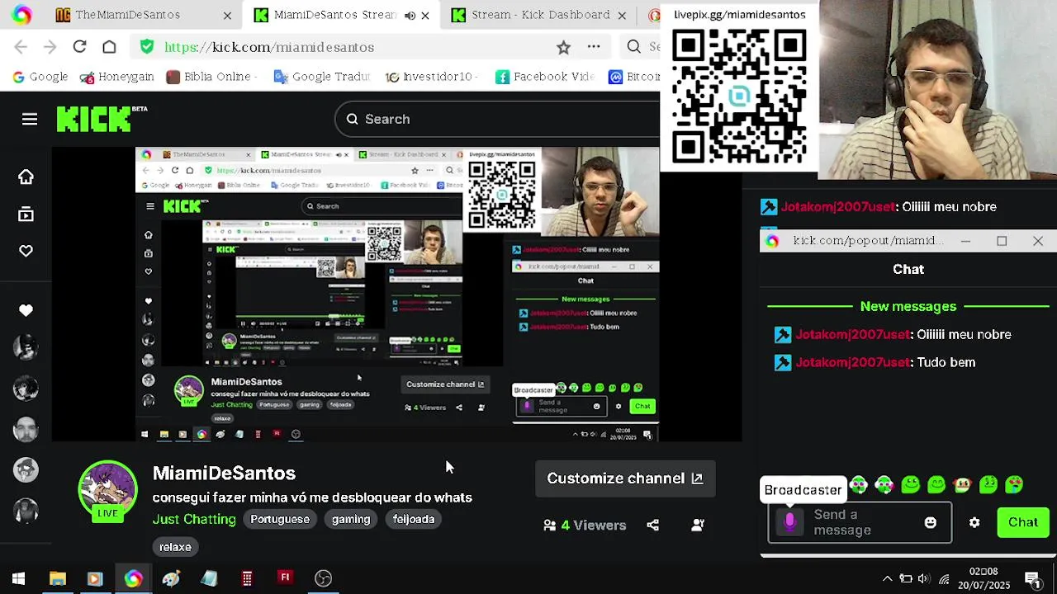Open the Kick hamburger menu

tap(30, 120)
